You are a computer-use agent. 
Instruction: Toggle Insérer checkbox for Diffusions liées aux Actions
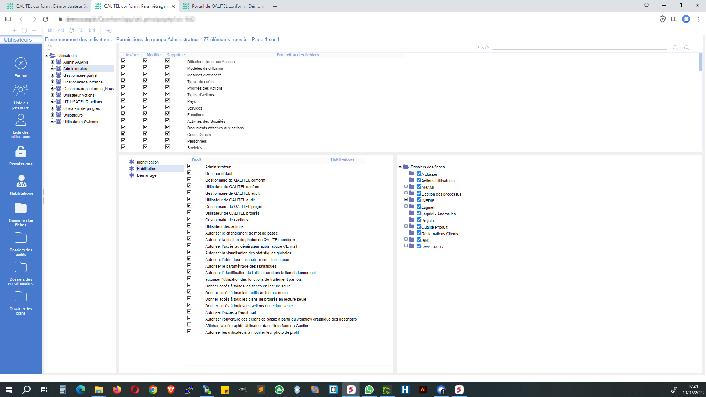[123, 61]
